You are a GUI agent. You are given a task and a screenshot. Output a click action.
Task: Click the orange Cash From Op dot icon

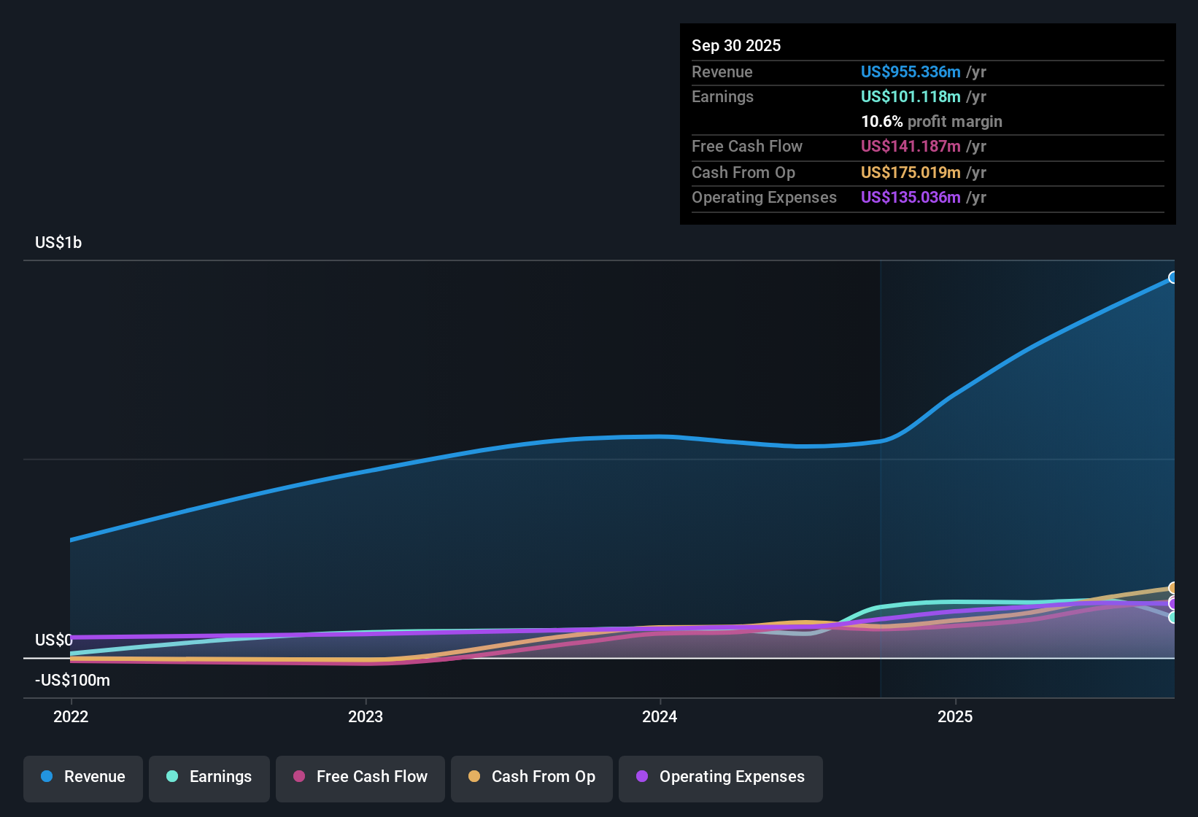(474, 777)
